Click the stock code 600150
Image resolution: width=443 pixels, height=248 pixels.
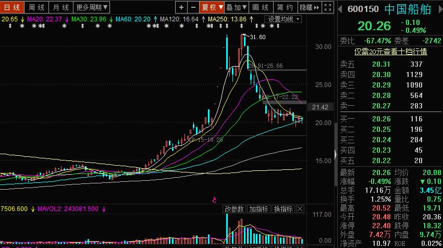pos(363,9)
